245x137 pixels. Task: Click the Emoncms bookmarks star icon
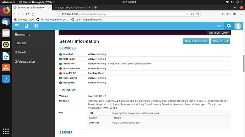tap(219, 26)
